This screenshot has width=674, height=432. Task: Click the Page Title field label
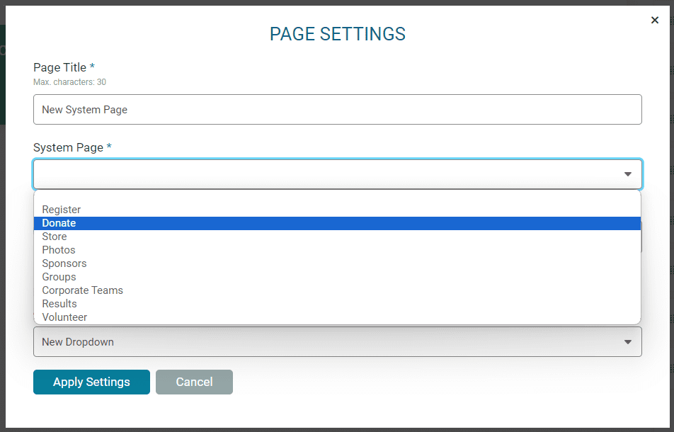click(x=59, y=67)
